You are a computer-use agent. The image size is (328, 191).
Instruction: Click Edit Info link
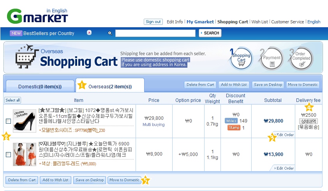tap(175, 22)
